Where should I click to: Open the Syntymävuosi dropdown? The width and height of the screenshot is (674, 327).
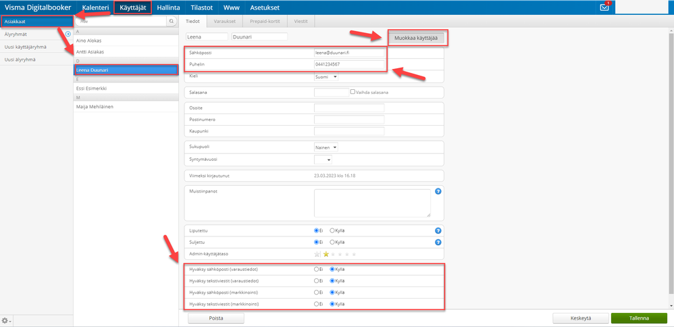(x=323, y=159)
